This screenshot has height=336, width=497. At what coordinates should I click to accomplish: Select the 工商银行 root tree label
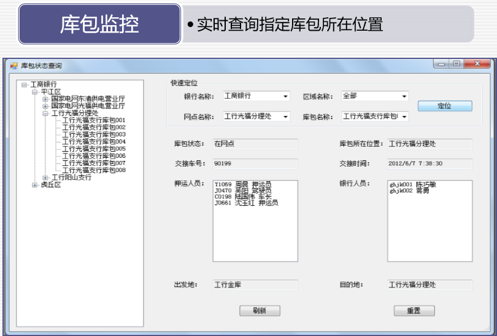[44, 84]
